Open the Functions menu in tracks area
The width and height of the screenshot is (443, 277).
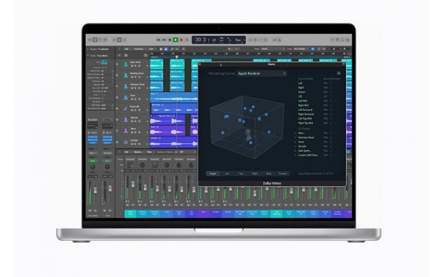pos(138,49)
